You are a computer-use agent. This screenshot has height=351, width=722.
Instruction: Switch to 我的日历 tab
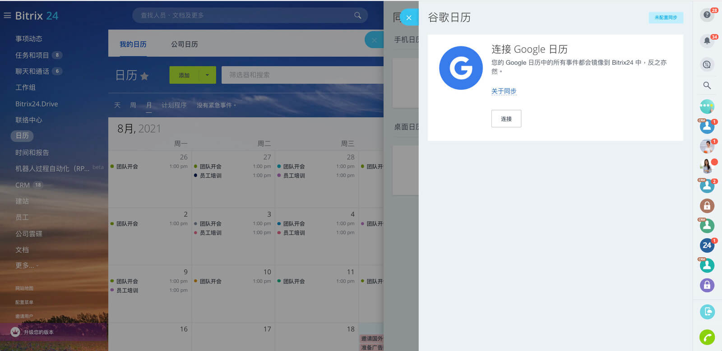(133, 44)
